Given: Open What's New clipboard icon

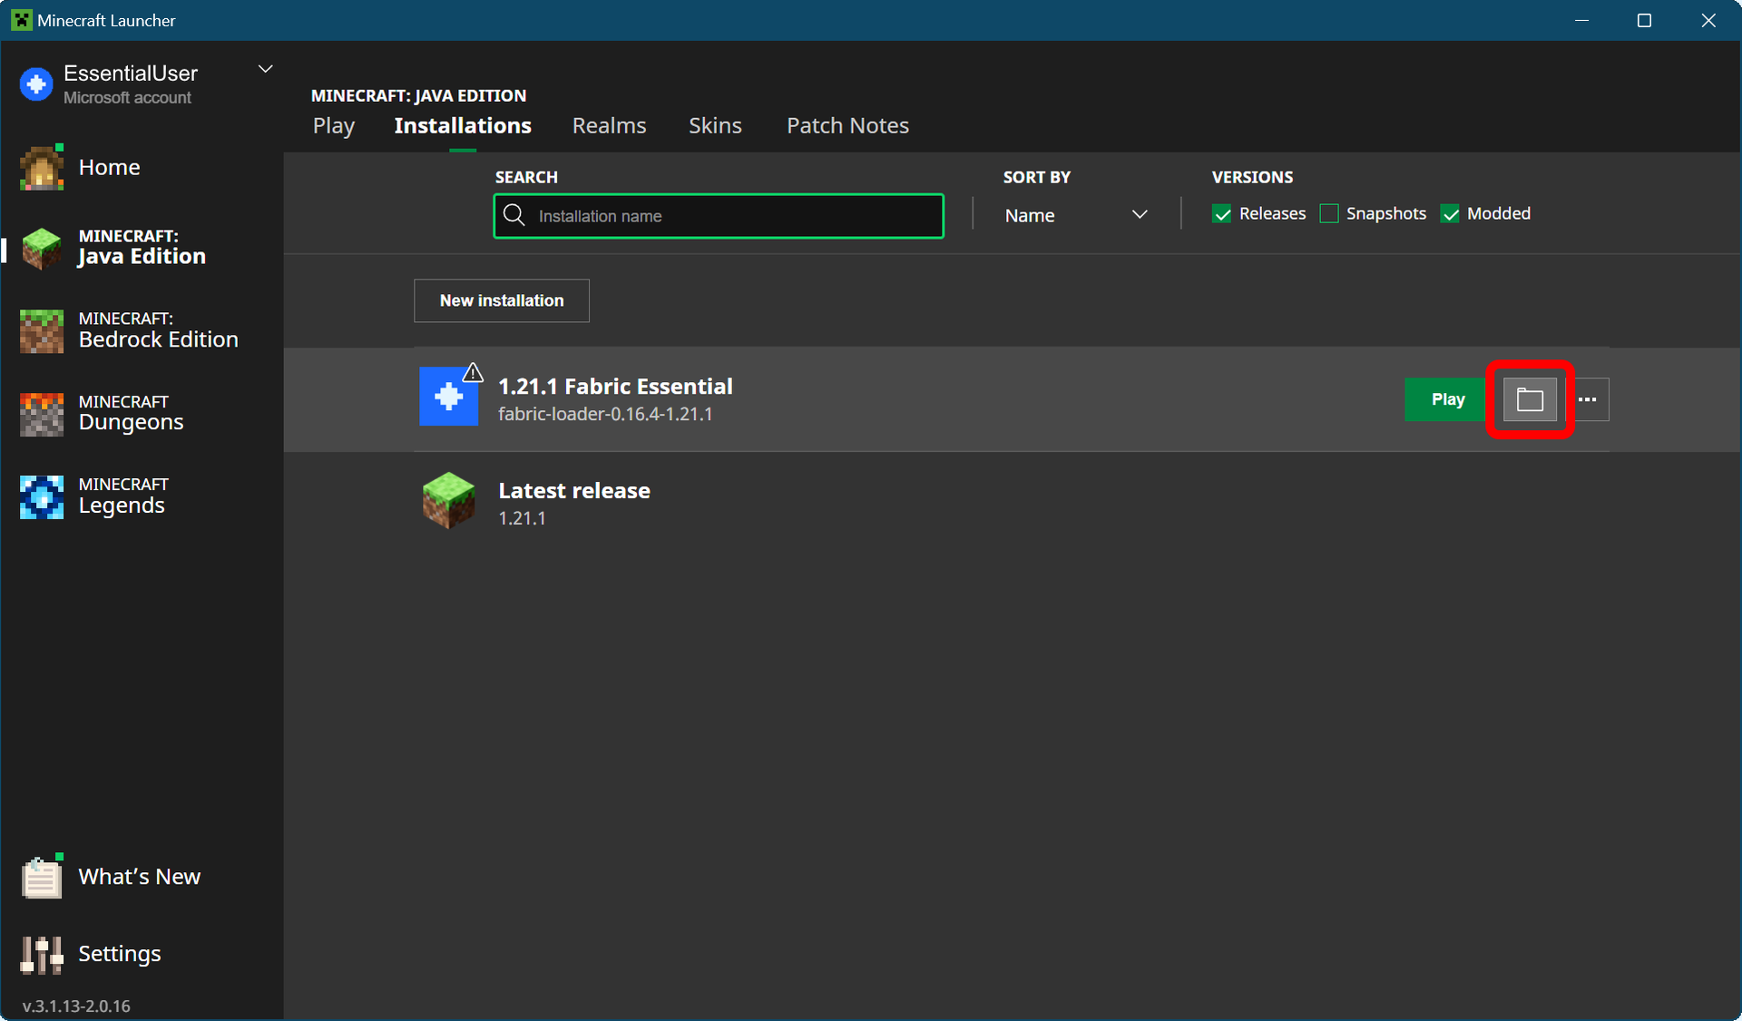Looking at the screenshot, I should 42,877.
